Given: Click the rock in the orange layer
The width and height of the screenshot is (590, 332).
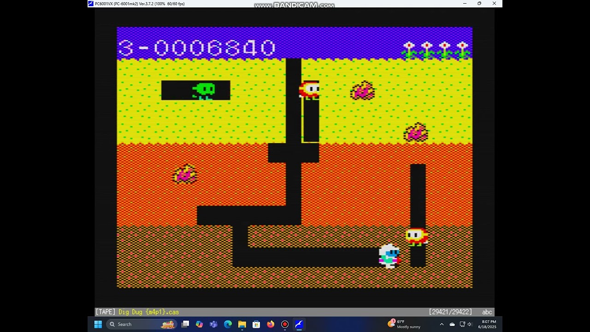Looking at the screenshot, I should tap(185, 174).
